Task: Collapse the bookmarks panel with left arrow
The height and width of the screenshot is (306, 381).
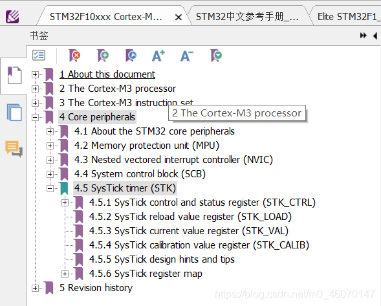Action: click(x=375, y=36)
